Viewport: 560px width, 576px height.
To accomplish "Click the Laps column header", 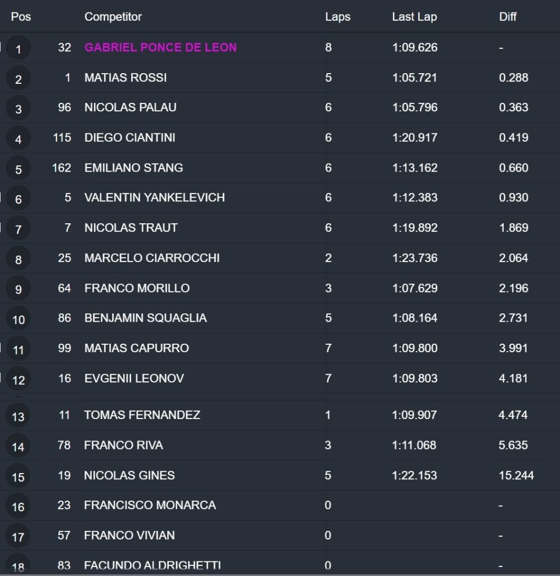I will tap(338, 17).
